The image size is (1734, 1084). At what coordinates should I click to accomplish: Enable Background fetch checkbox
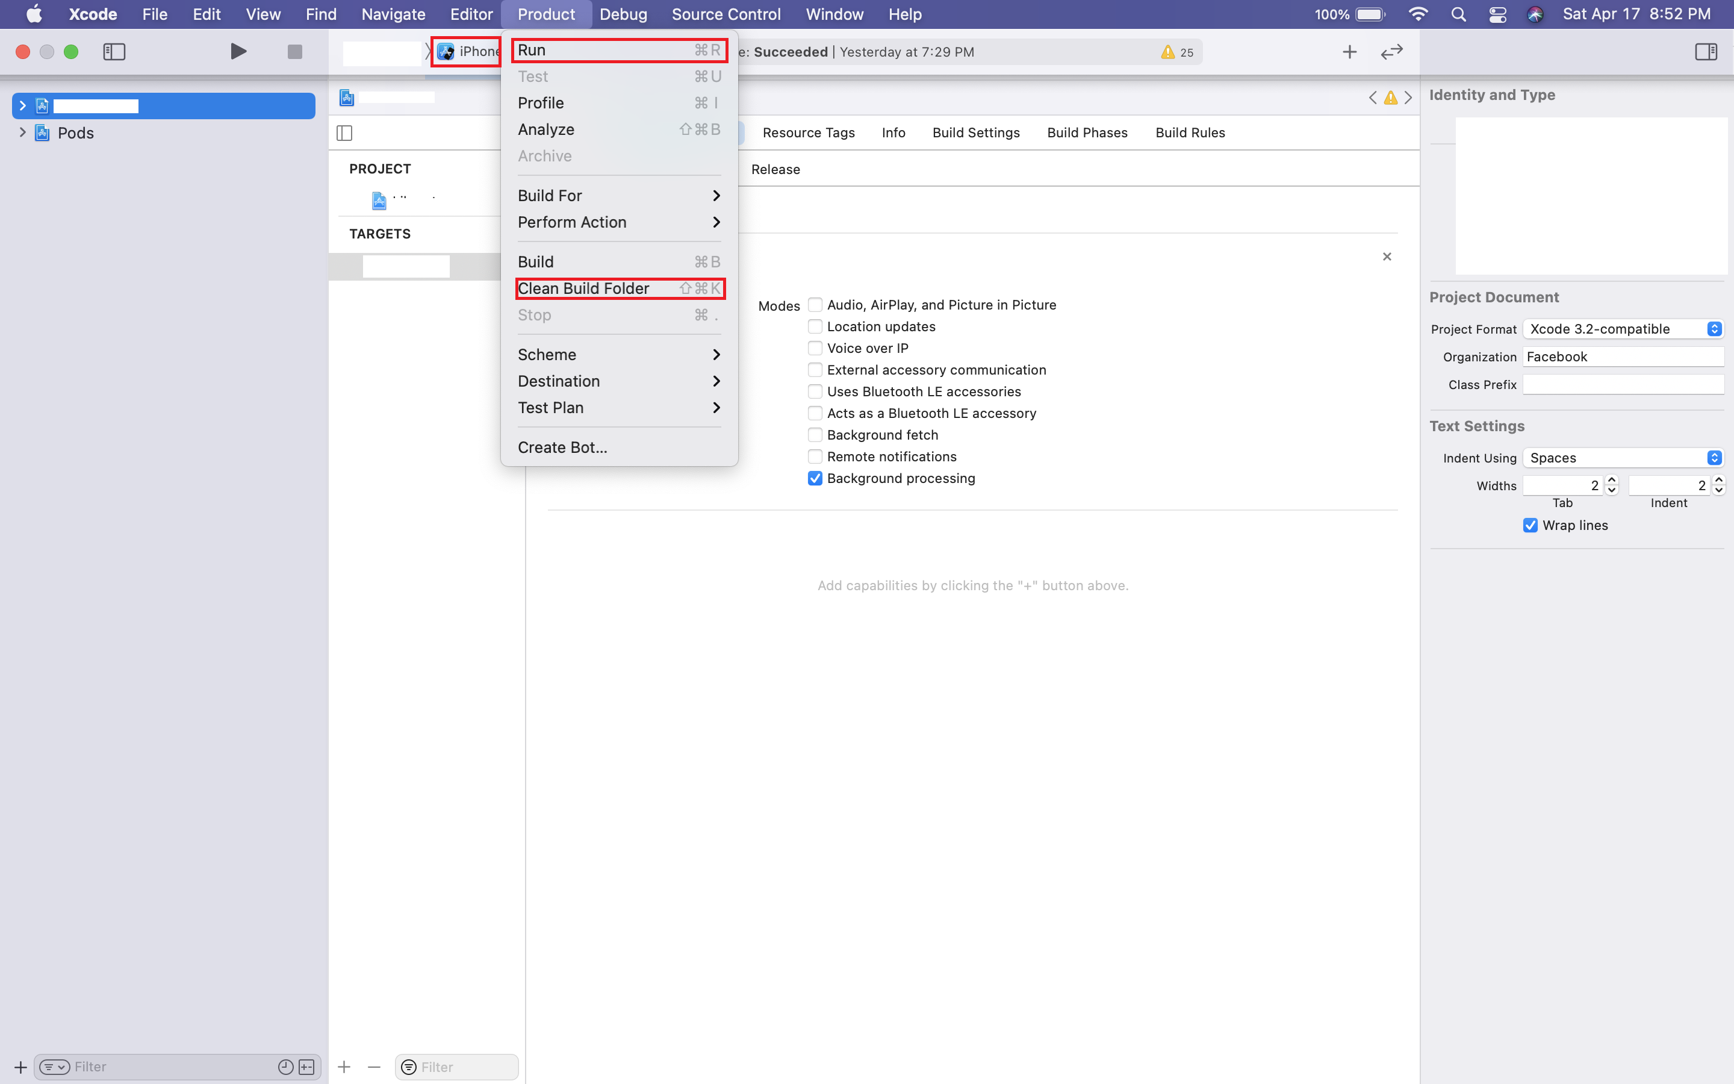815,434
